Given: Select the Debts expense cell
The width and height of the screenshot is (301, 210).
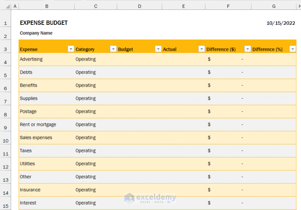Looking at the screenshot, I should [x=47, y=72].
